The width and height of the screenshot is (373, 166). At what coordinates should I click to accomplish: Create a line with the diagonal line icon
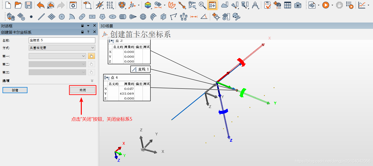click(x=41, y=17)
